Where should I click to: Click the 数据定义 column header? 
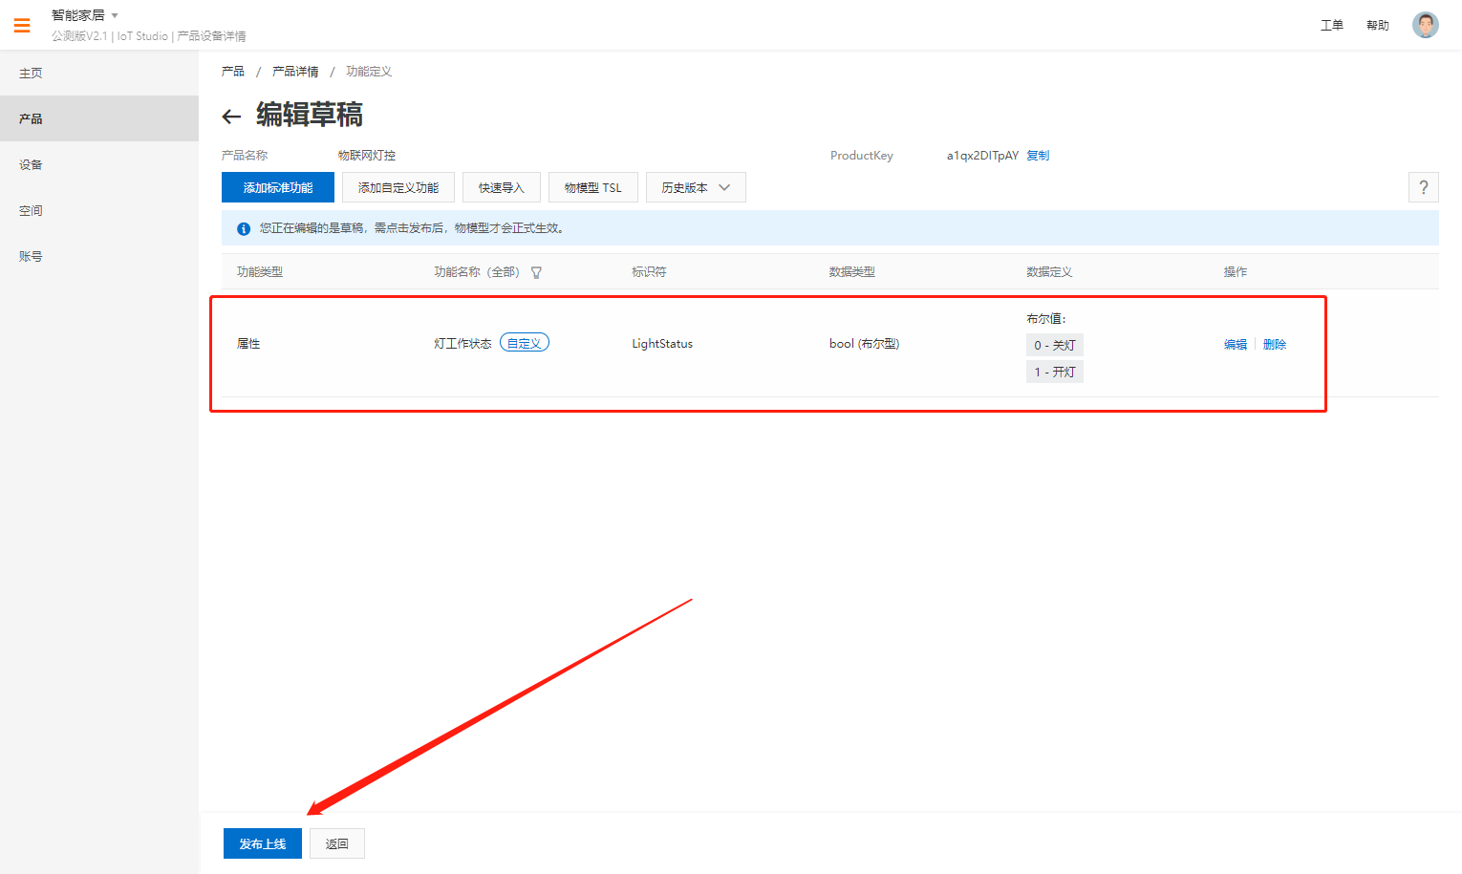[1049, 272]
